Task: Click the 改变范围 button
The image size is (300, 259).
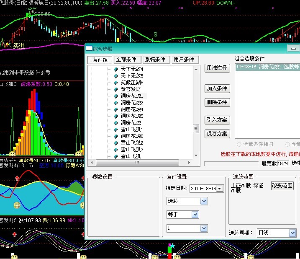Action: click(282, 186)
